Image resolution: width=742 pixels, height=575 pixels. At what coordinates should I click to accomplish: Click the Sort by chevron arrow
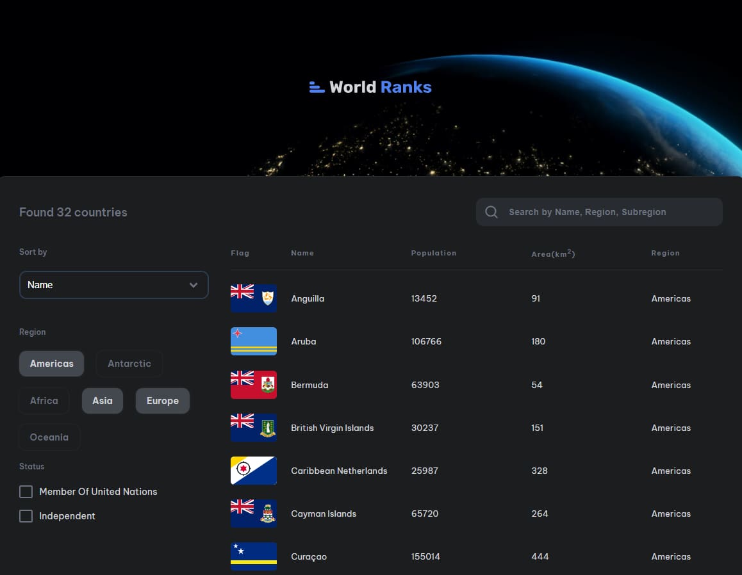click(x=193, y=284)
